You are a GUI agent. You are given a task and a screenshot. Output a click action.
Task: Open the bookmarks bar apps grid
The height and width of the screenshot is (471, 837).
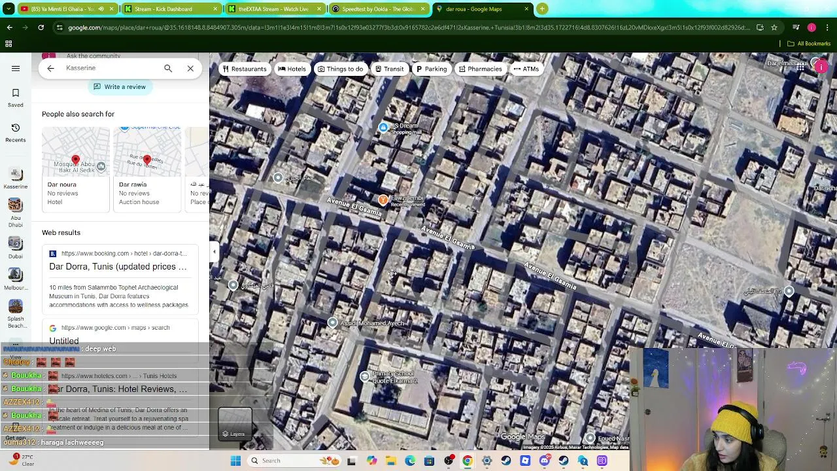9,44
